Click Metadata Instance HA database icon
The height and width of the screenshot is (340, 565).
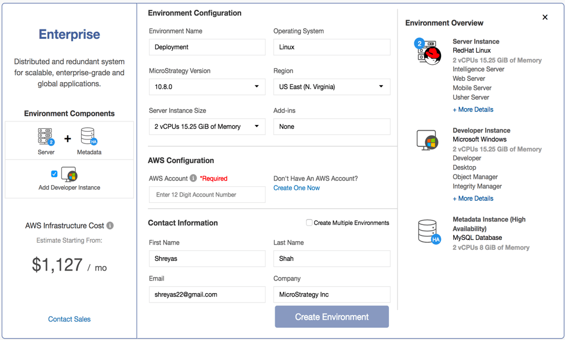[429, 231]
